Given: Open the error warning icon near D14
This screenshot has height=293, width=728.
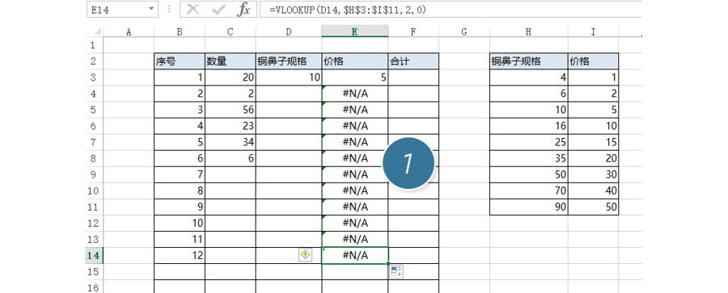Looking at the screenshot, I should point(305,254).
